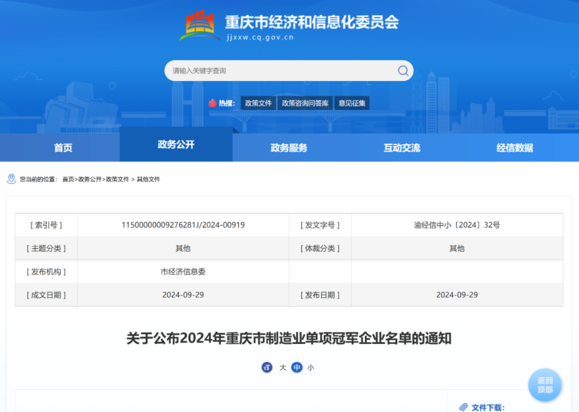Click the 返回顶部 back-to-top button
Image resolution: width=579 pixels, height=412 pixels.
click(545, 385)
